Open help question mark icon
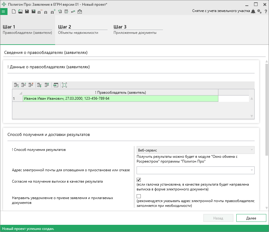The width and height of the screenshot is (269, 232). click(x=266, y=12)
